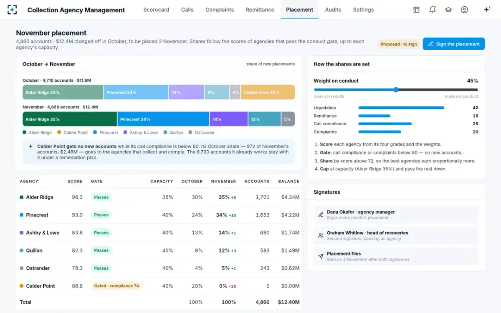Click the pen icon beside Dana Okafor

point(321,215)
